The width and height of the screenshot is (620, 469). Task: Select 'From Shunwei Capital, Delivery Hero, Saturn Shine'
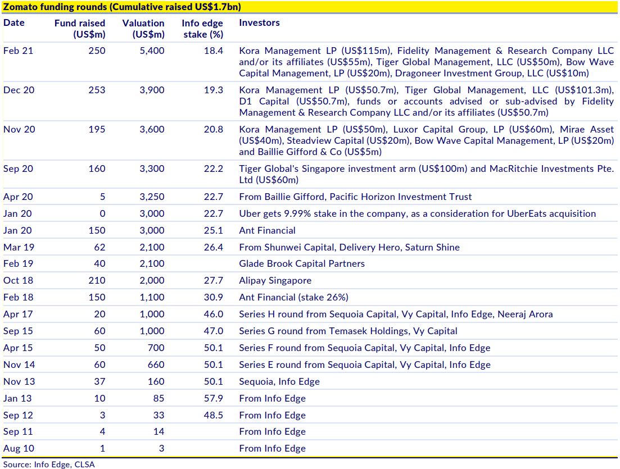point(349,247)
